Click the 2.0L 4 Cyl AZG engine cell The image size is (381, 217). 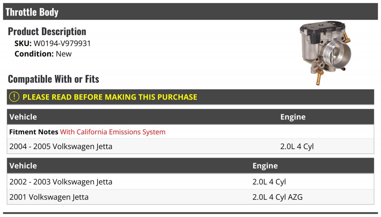click(277, 197)
